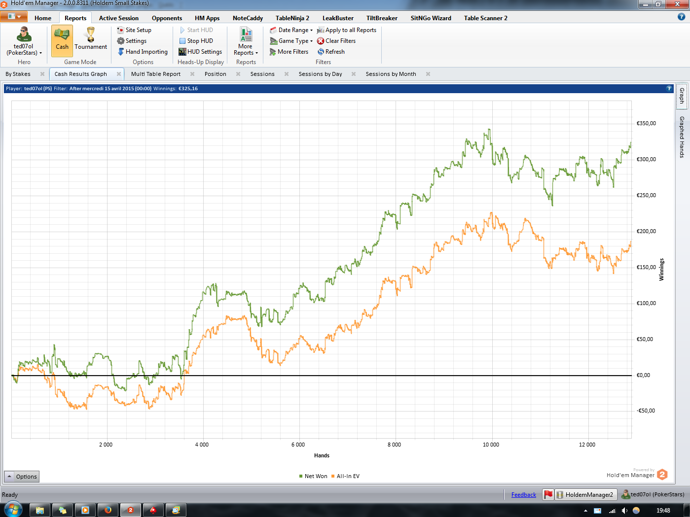Click HoldemManager2 database status button
The width and height of the screenshot is (690, 517).
coord(585,494)
